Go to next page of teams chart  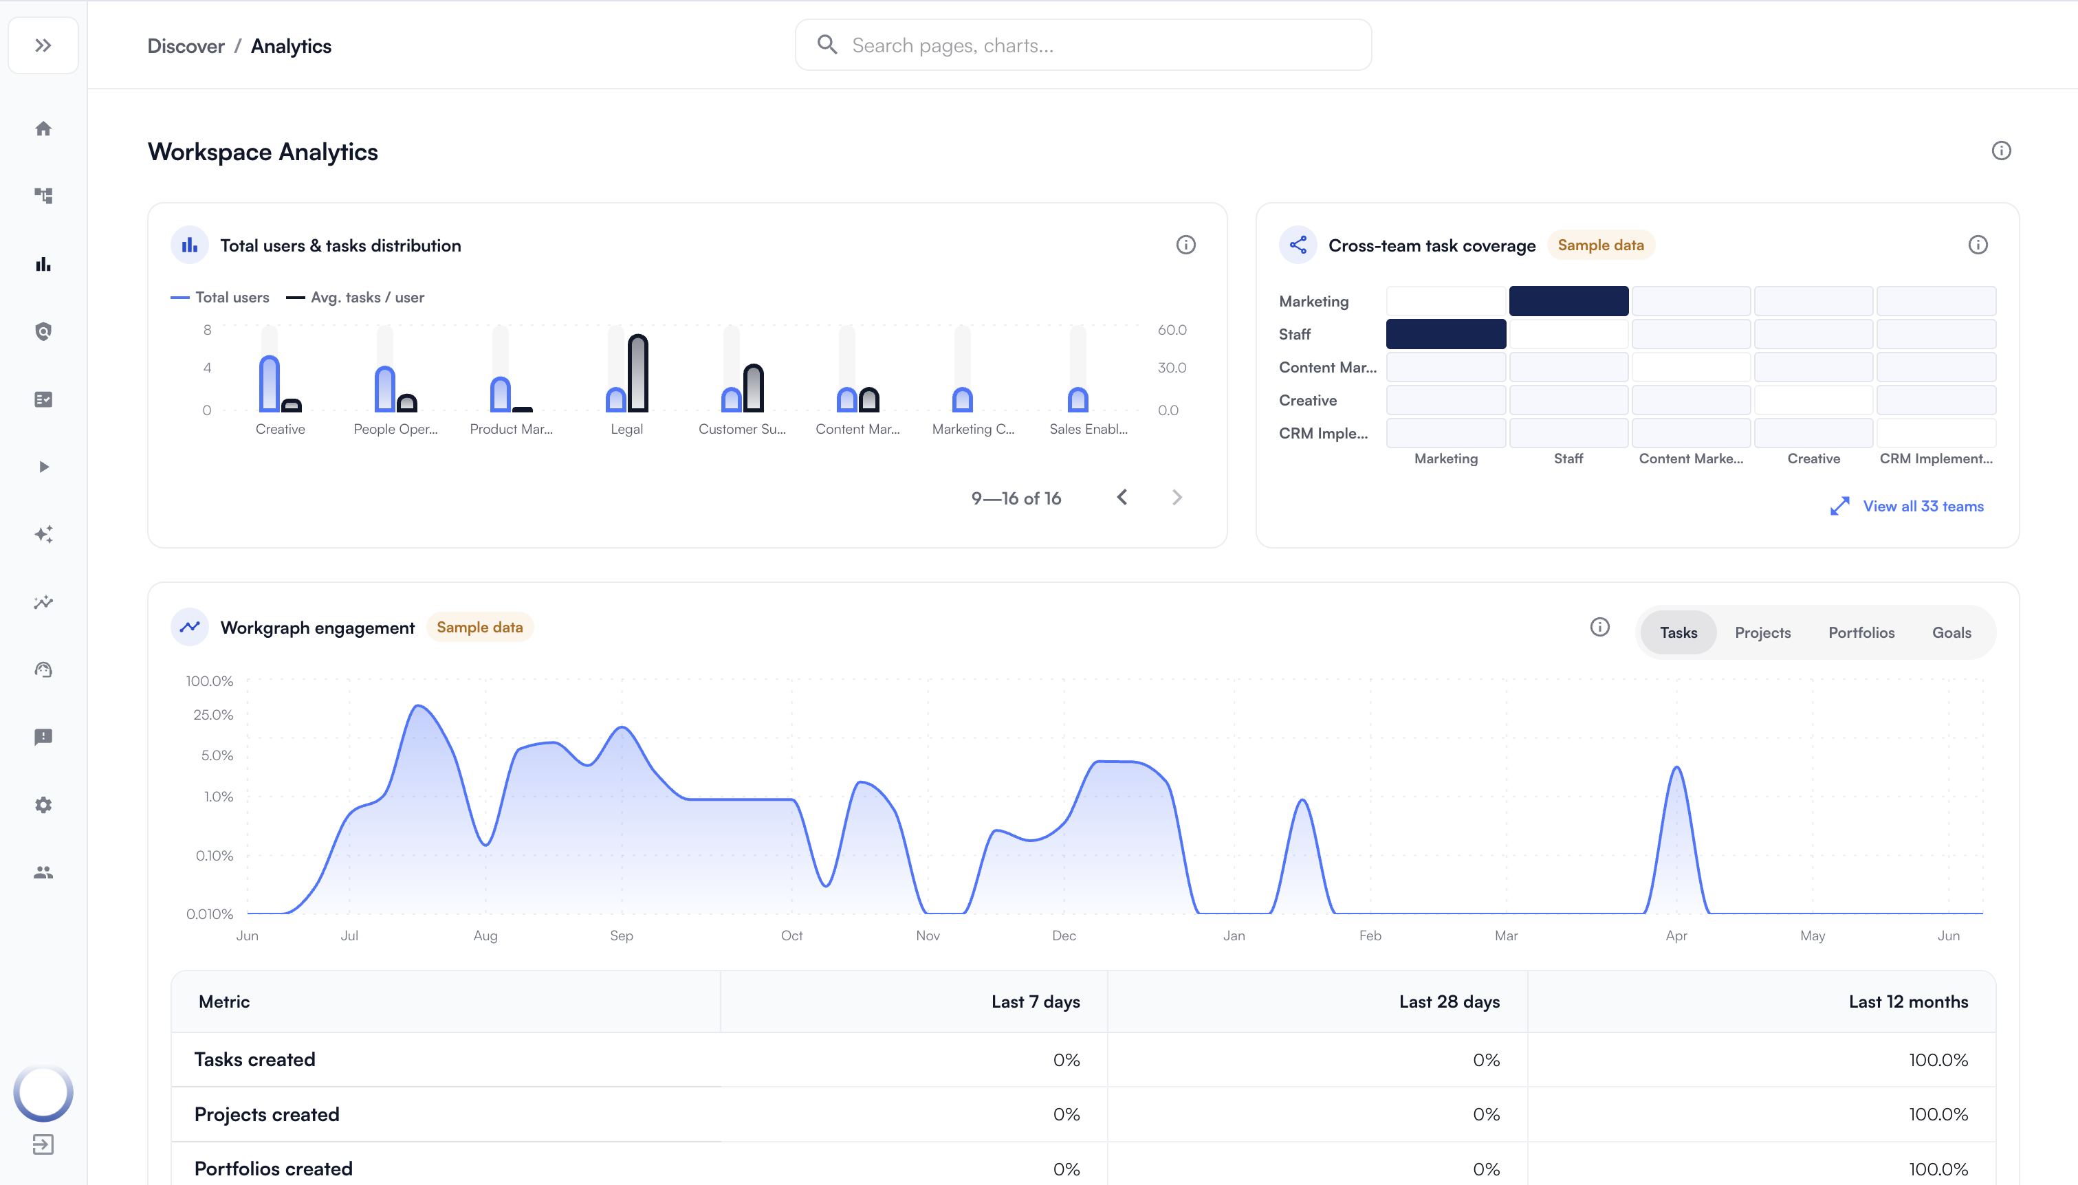[x=1177, y=497]
